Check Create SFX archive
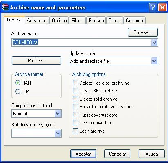168x163 pixels. click(x=95, y=91)
